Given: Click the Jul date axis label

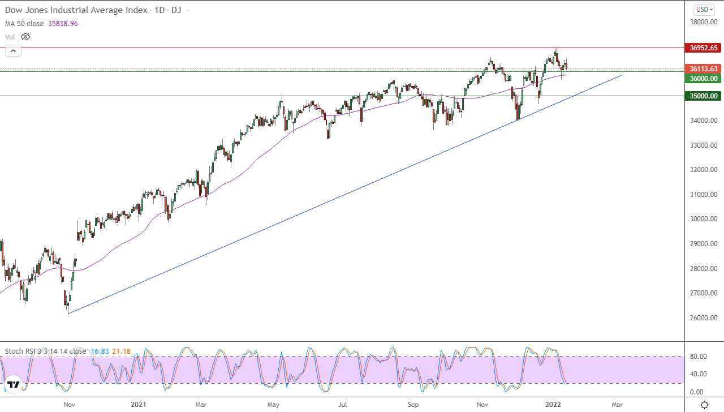Looking at the screenshot, I should click(343, 405).
